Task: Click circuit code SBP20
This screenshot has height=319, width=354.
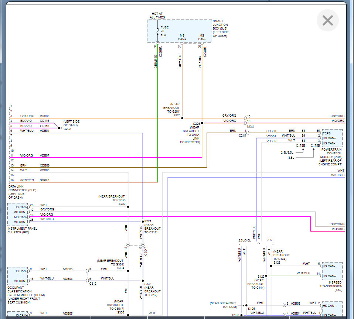Action: tap(44, 180)
